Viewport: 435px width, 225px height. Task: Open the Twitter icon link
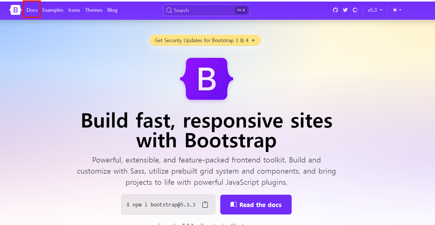point(345,10)
